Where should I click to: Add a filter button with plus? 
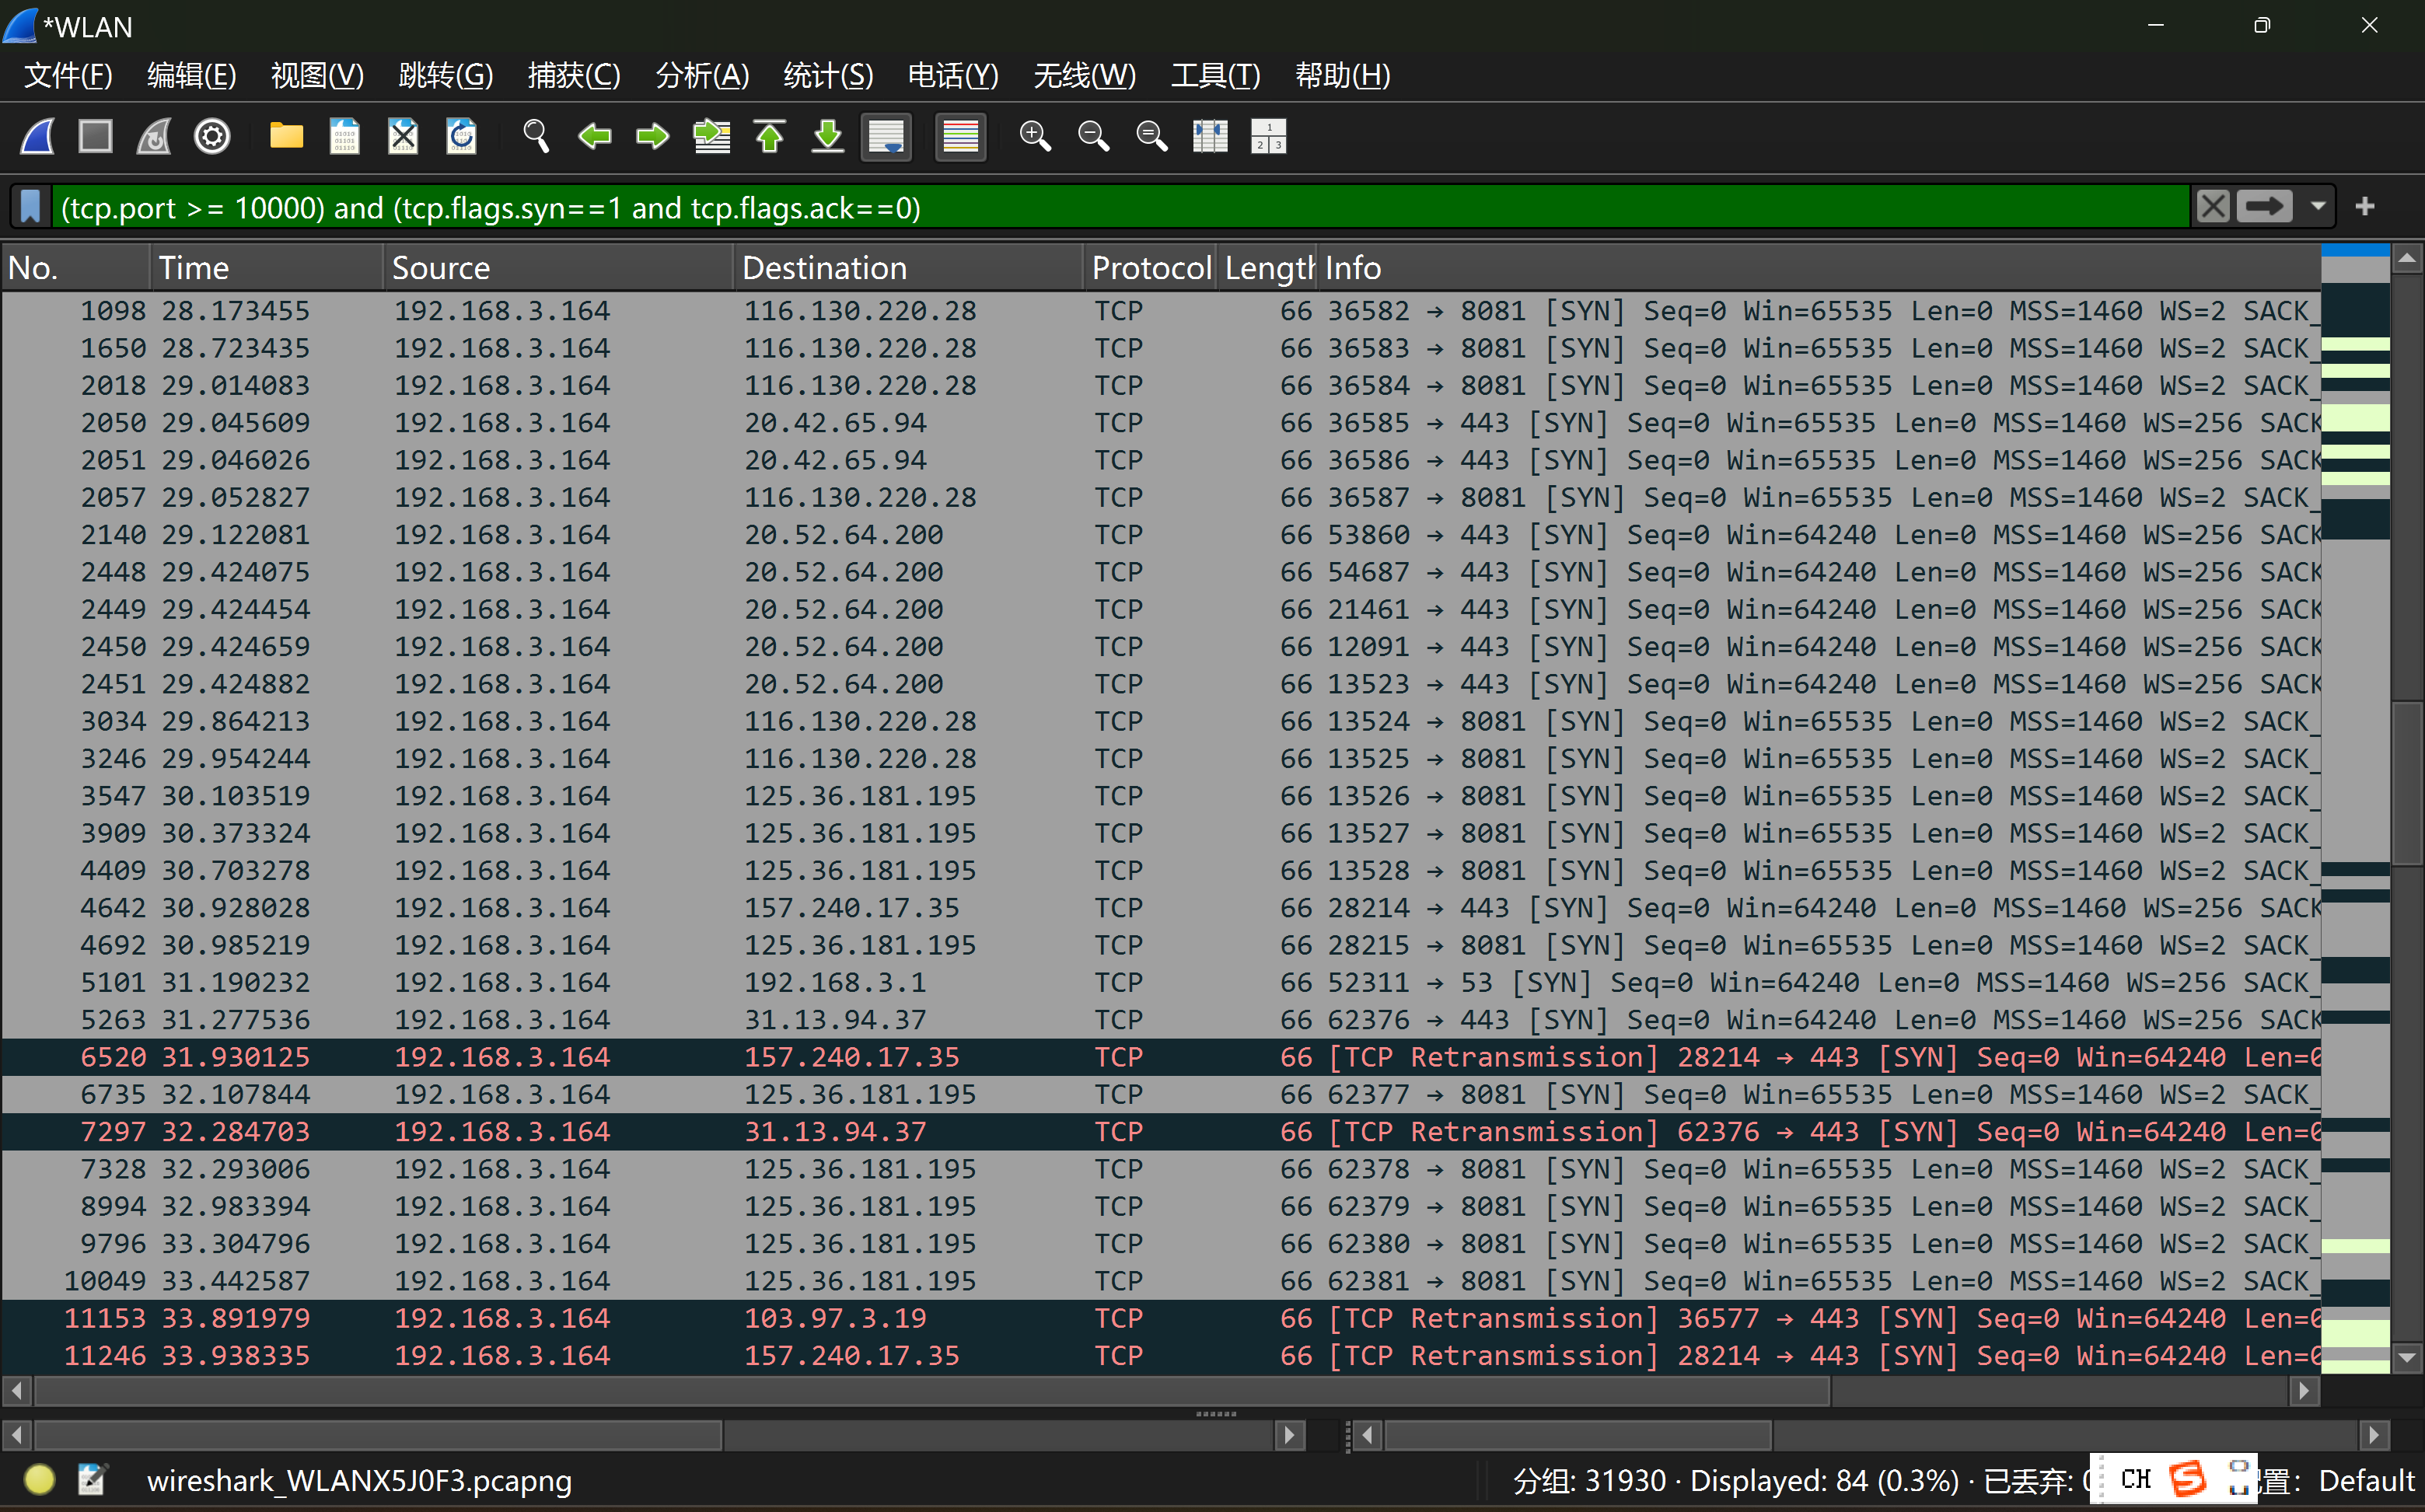pyautogui.click(x=2365, y=207)
